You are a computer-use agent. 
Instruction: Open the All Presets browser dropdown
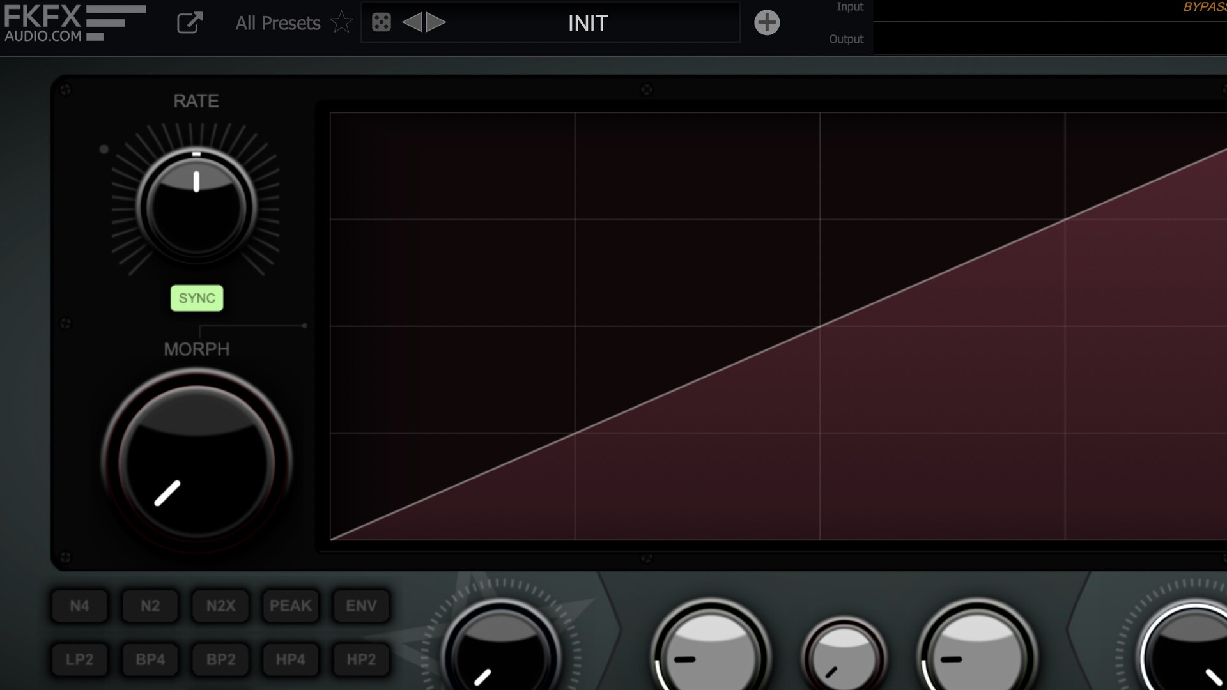pyautogui.click(x=277, y=23)
